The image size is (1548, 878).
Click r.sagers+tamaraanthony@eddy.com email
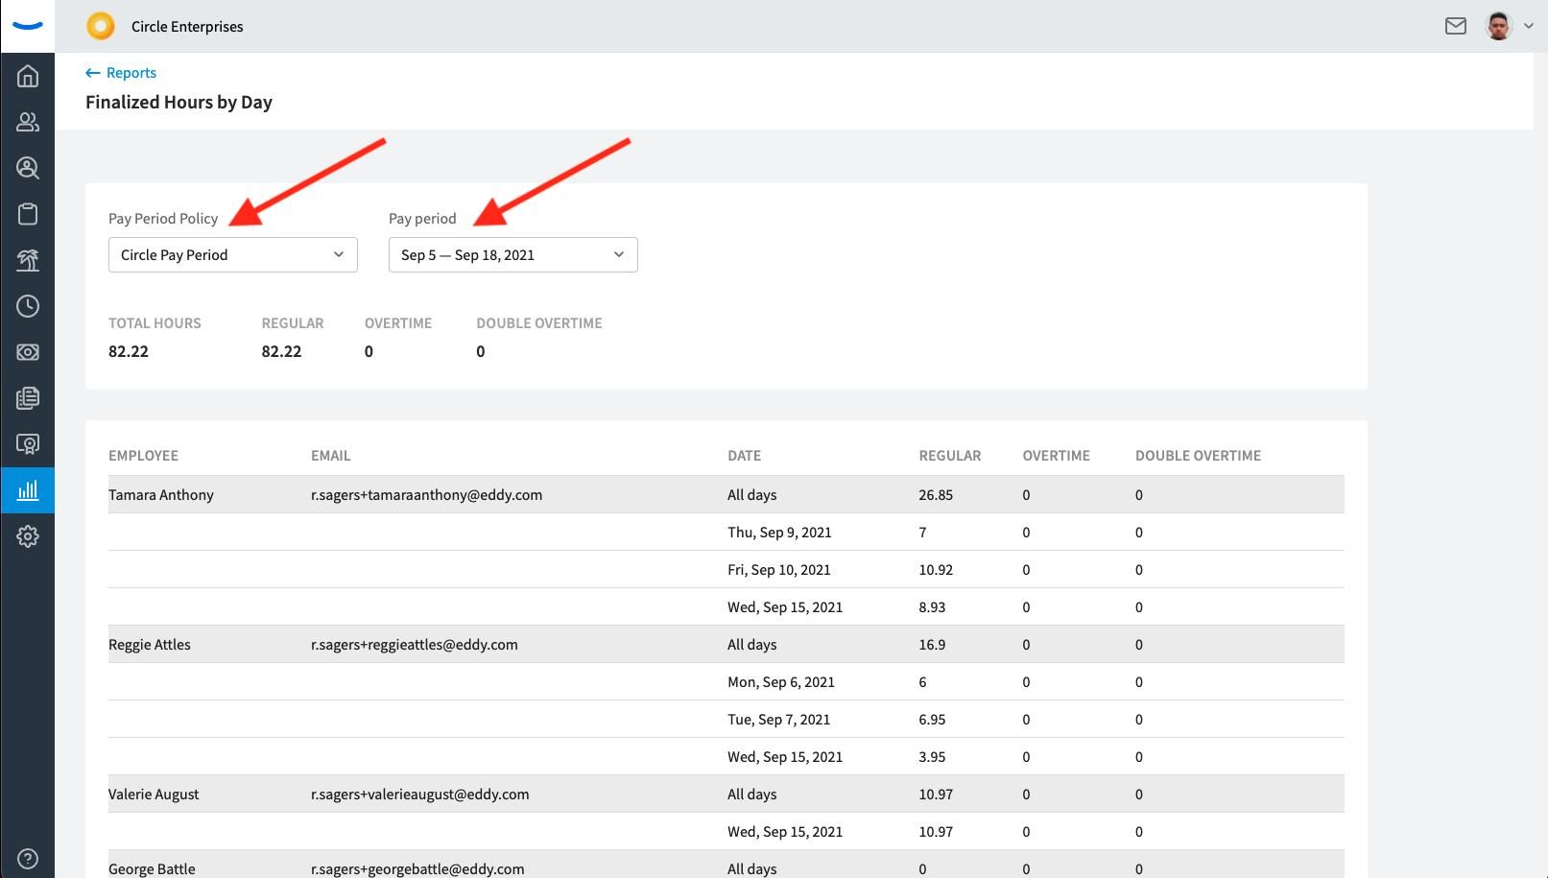pos(426,495)
